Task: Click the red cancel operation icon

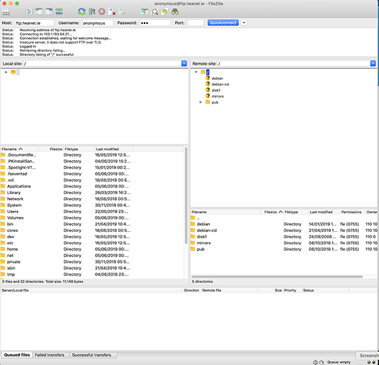Action: (102, 11)
